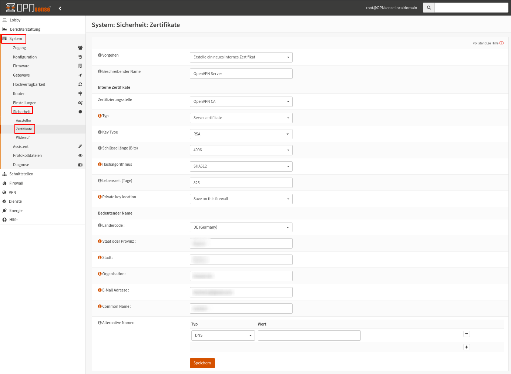This screenshot has width=511, height=374.
Task: Open Firewall menu in sidebar
Action: pos(16,183)
